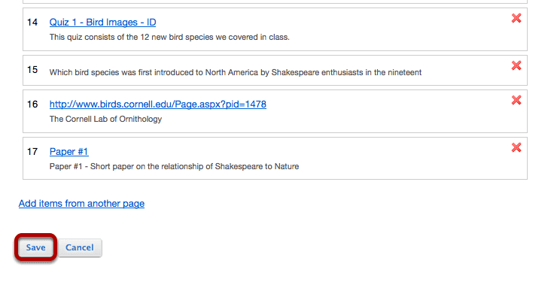
Task: Open Quiz 1 - Bird Images - ID link
Action: click(x=102, y=23)
